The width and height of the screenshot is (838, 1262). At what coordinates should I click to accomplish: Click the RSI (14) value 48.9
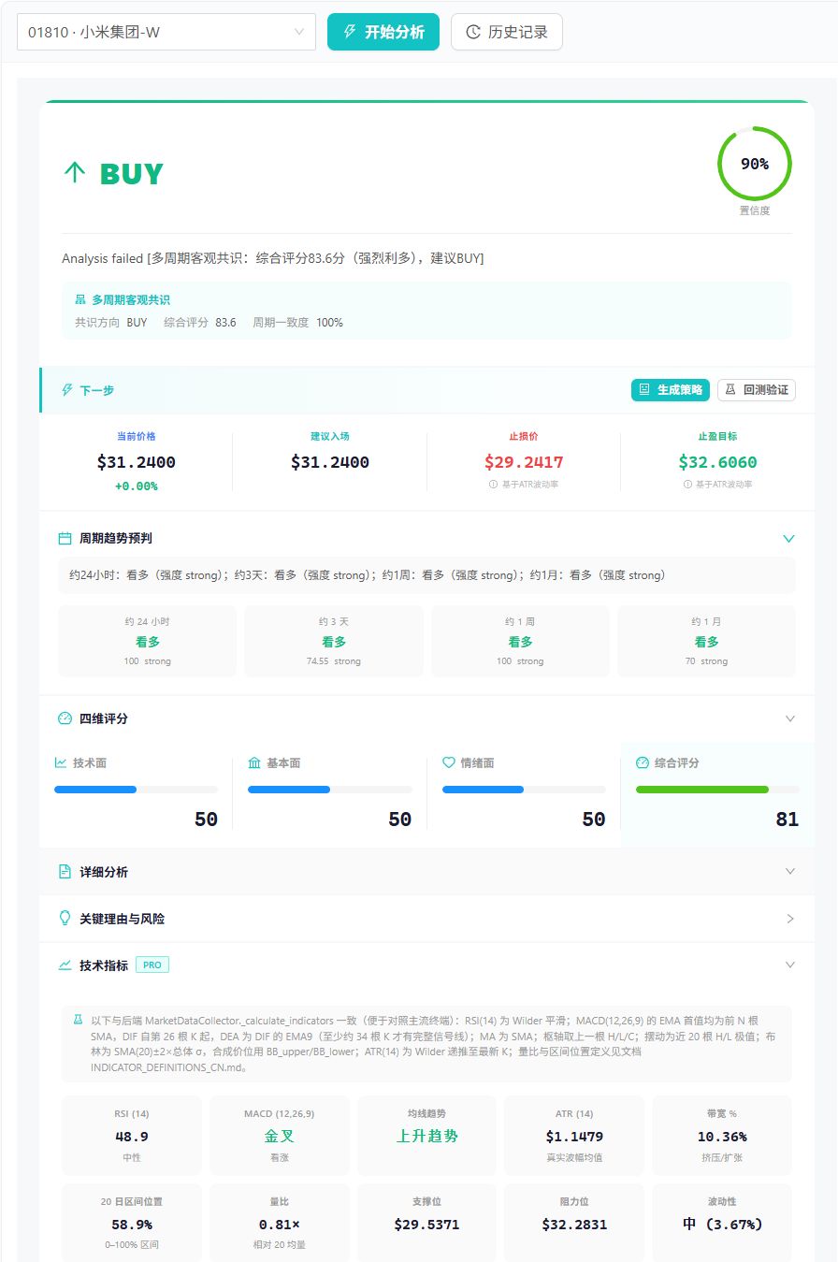tap(132, 1137)
